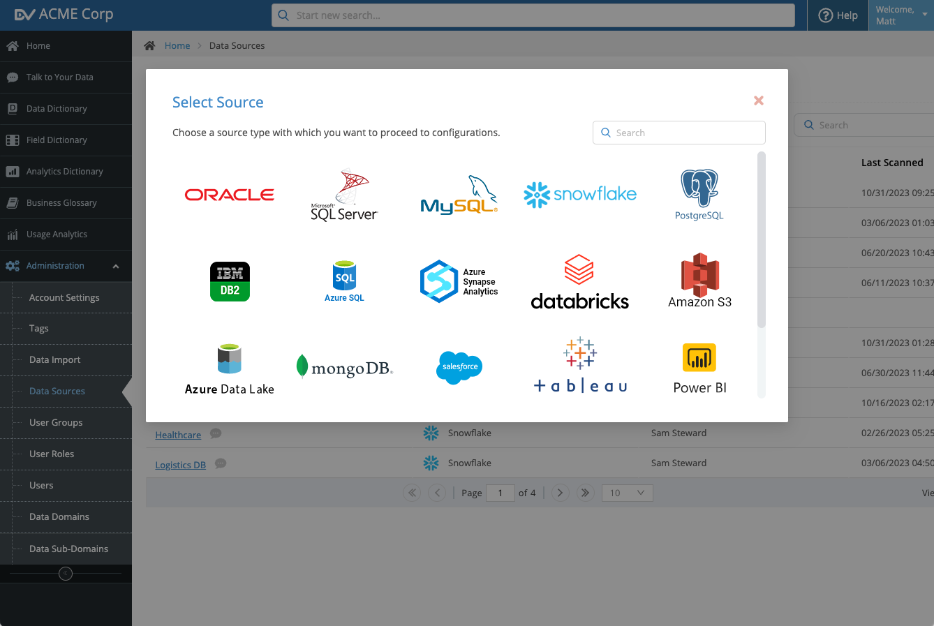934x626 pixels.
Task: Choose Microsoft SQL Server source
Action: point(344,195)
